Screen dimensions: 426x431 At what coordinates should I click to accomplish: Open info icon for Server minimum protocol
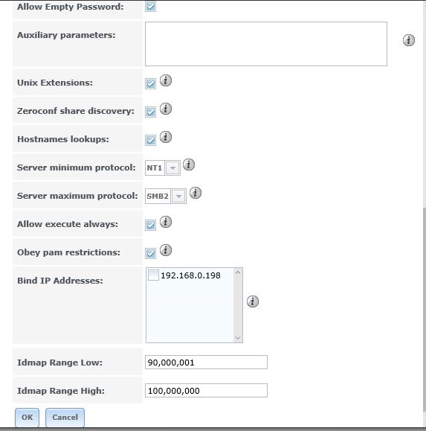tap(189, 165)
